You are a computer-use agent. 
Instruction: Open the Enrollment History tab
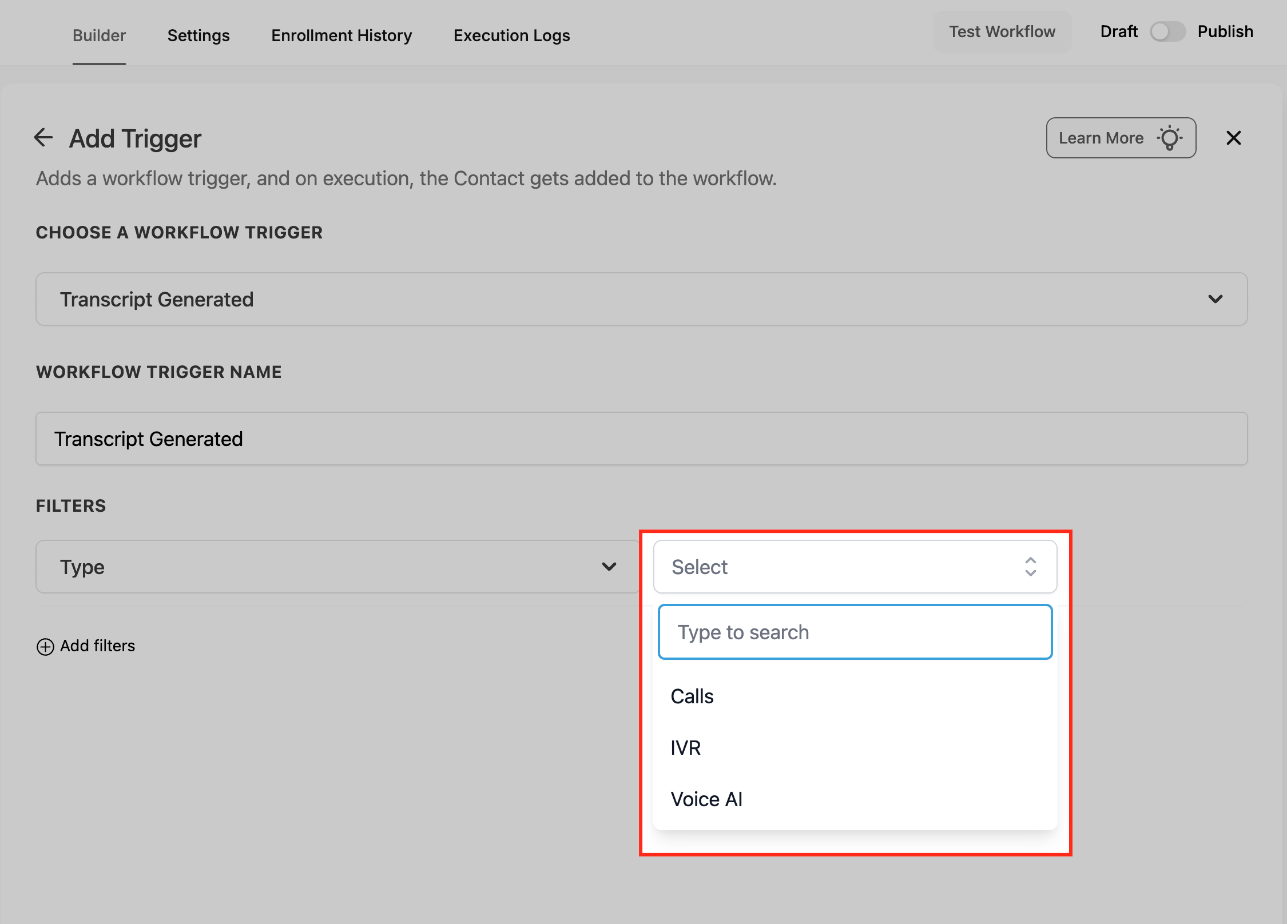coord(341,35)
